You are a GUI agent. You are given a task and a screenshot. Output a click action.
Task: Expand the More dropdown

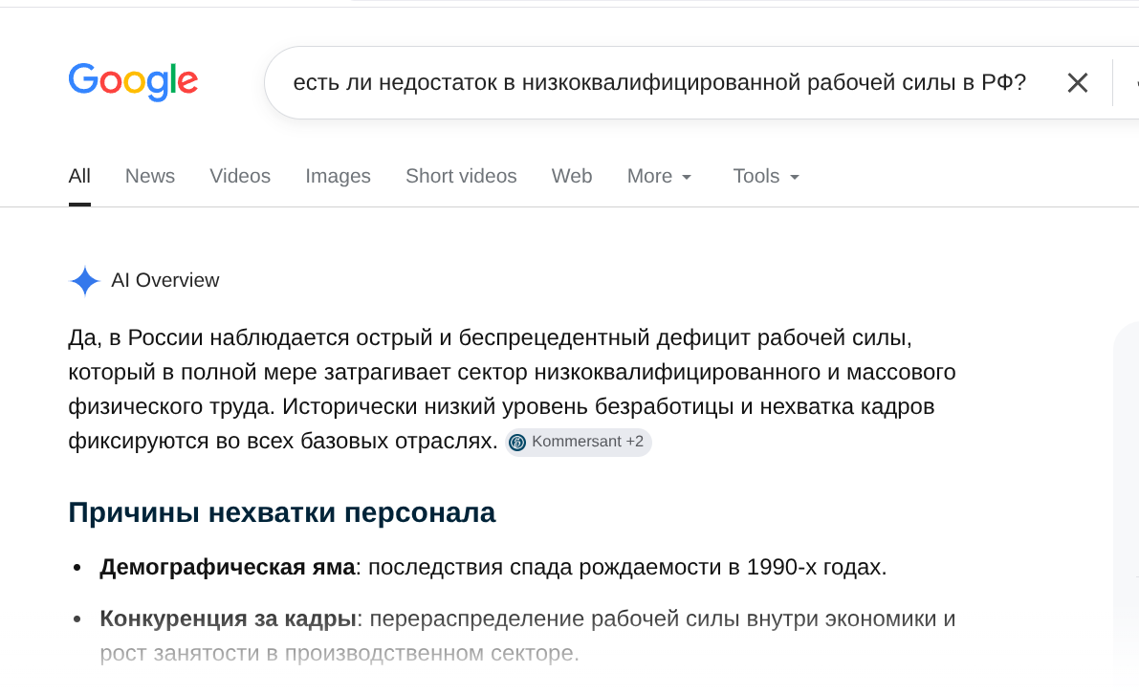pos(659,177)
